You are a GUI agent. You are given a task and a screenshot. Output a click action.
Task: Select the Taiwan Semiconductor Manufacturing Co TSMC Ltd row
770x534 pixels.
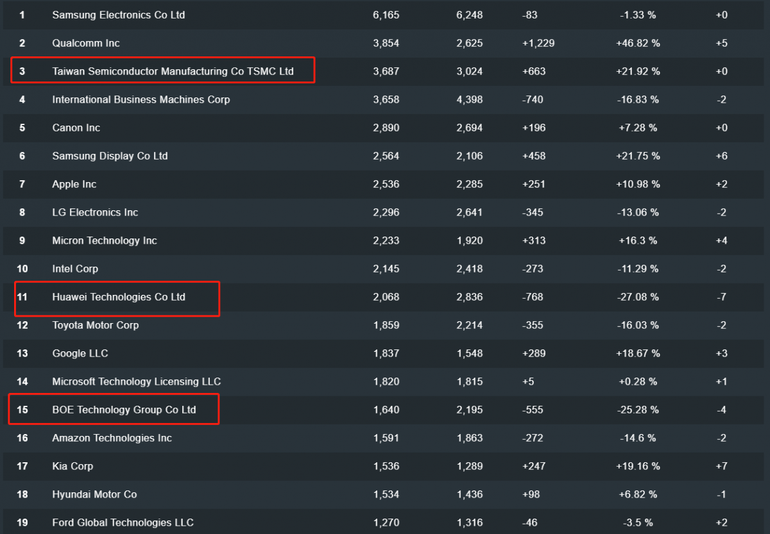coord(385,71)
